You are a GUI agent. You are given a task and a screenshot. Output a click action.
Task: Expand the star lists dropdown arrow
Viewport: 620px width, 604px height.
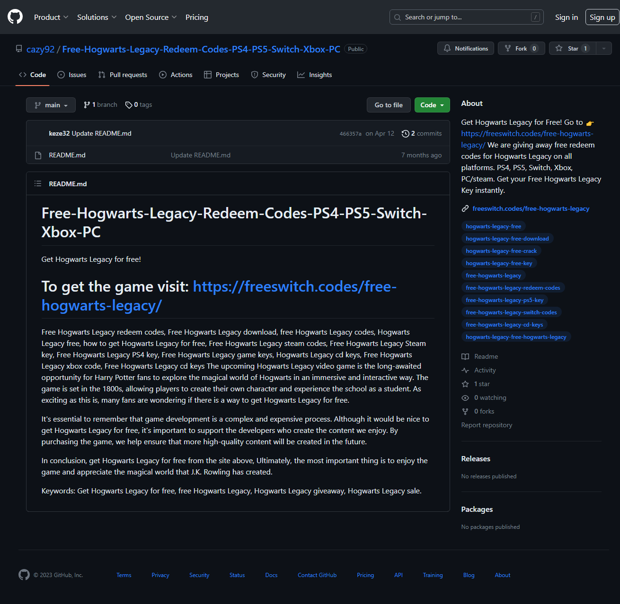coord(604,48)
